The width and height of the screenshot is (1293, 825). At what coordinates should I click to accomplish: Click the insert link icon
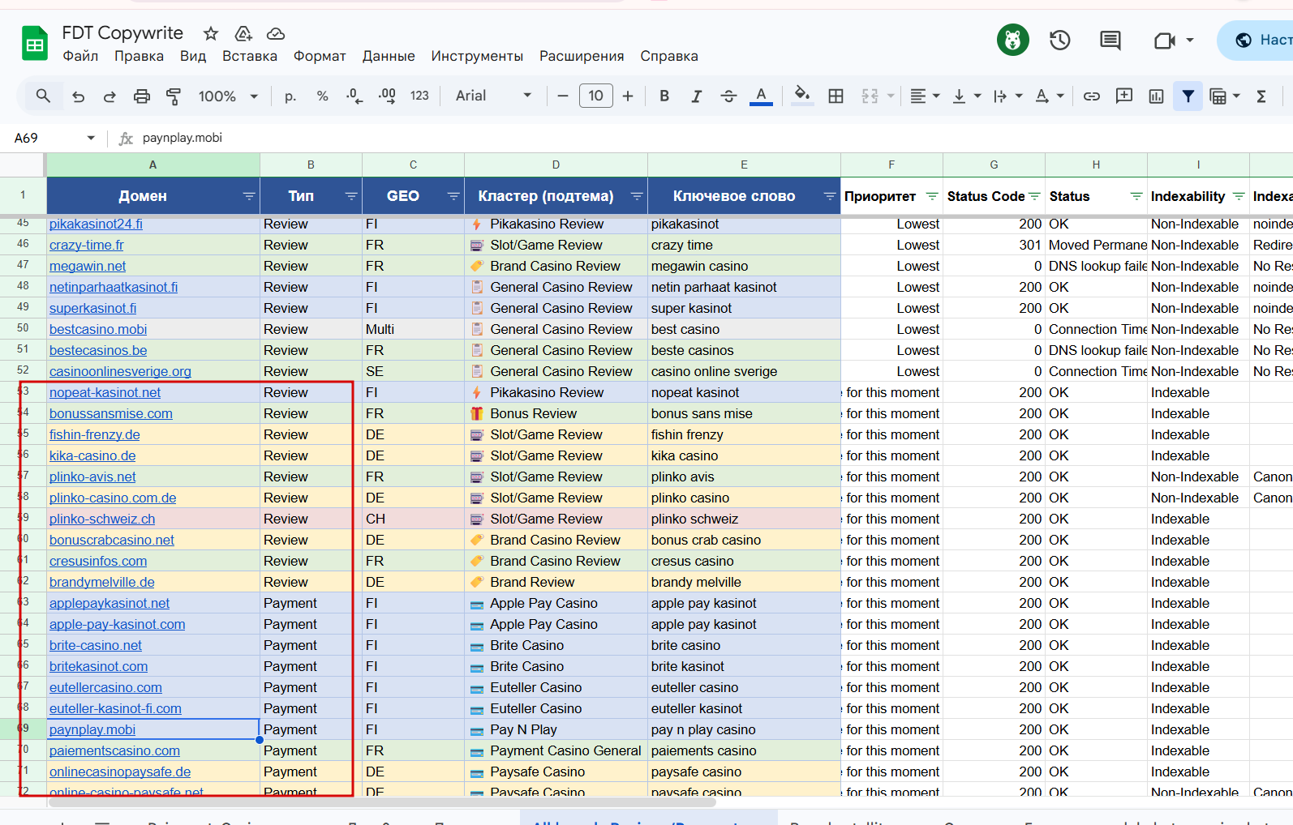click(x=1092, y=96)
